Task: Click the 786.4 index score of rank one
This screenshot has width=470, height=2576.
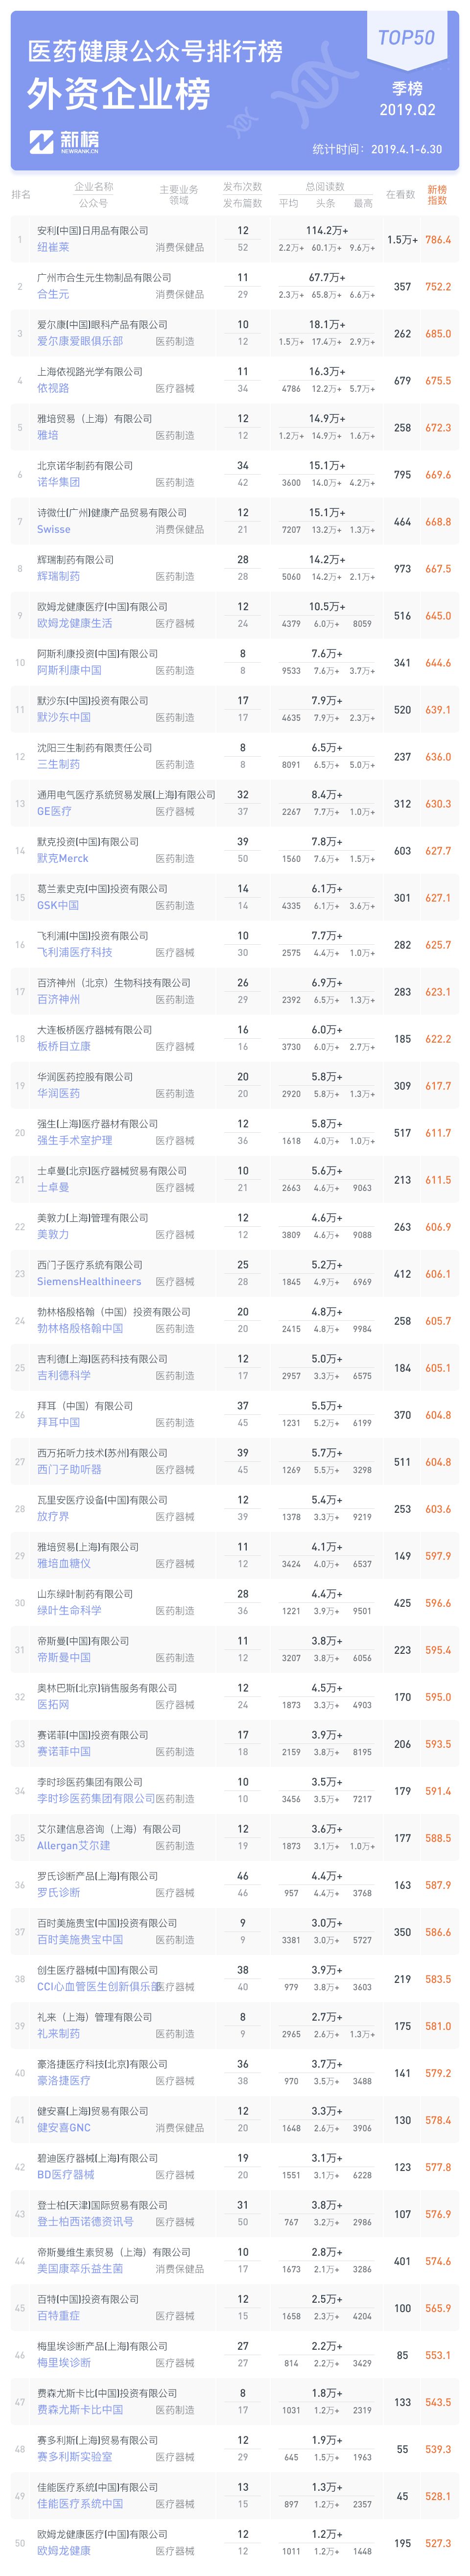Action: [x=438, y=240]
